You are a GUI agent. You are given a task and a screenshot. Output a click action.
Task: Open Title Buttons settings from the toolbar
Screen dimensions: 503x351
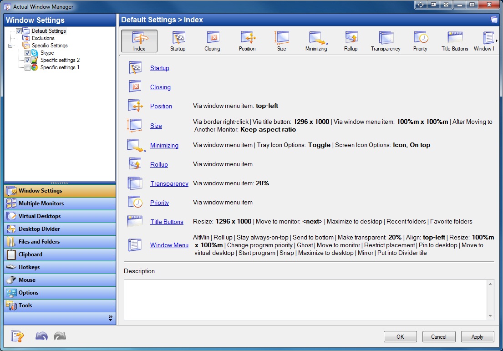click(x=454, y=41)
